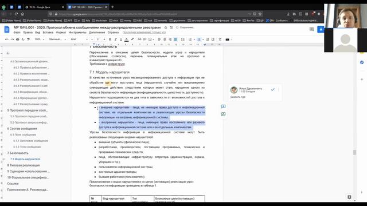Star the document next to its title
This screenshot has width=367, height=206.
166,27
